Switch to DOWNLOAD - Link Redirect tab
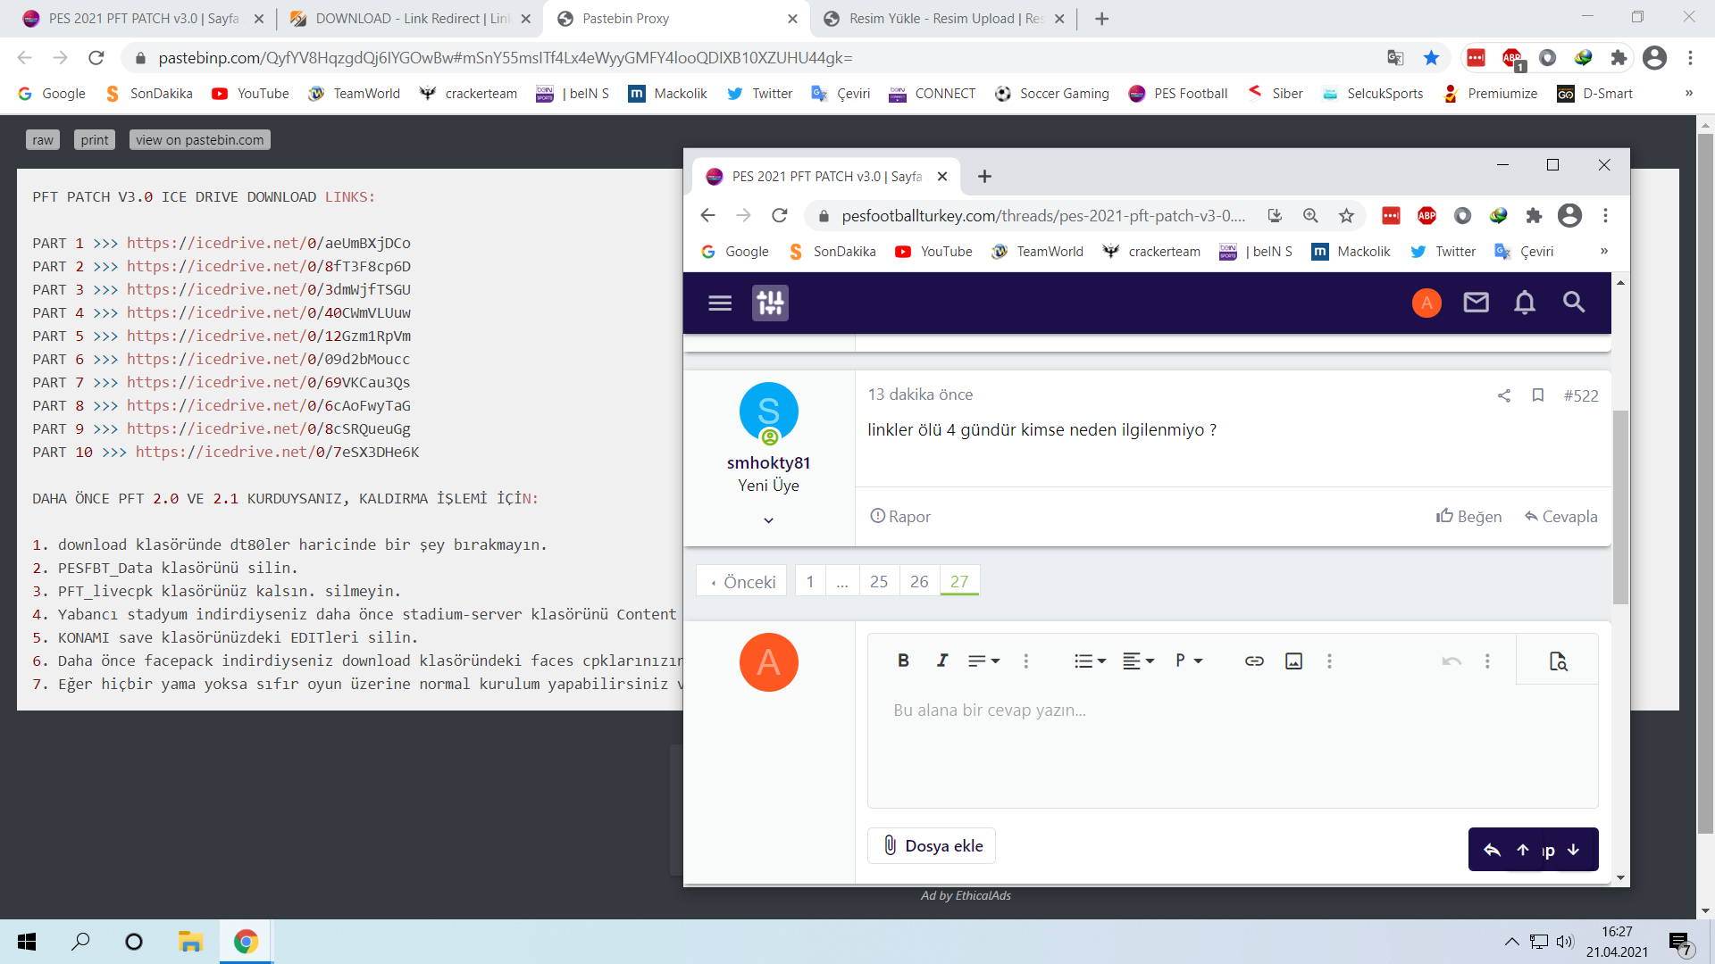Image resolution: width=1715 pixels, height=964 pixels. tap(411, 19)
